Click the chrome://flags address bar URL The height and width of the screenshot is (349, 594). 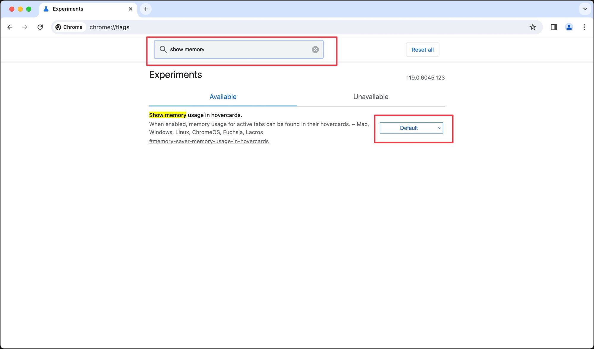click(110, 27)
